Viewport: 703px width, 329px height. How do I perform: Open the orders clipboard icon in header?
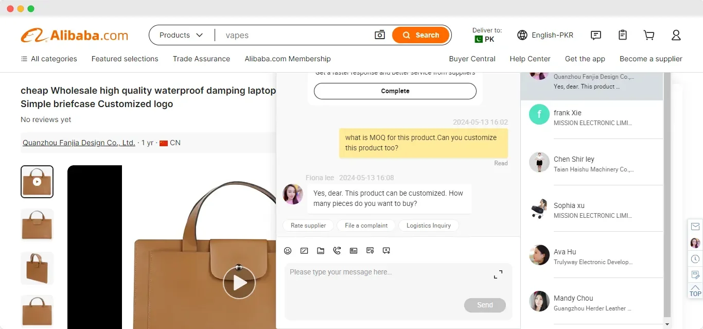[x=623, y=35]
